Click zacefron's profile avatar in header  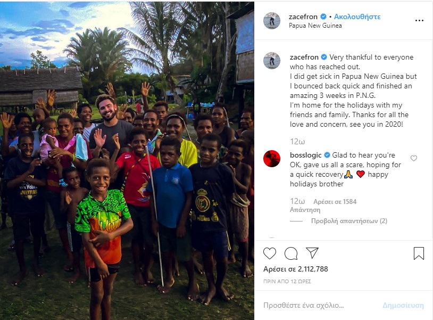coord(272,21)
